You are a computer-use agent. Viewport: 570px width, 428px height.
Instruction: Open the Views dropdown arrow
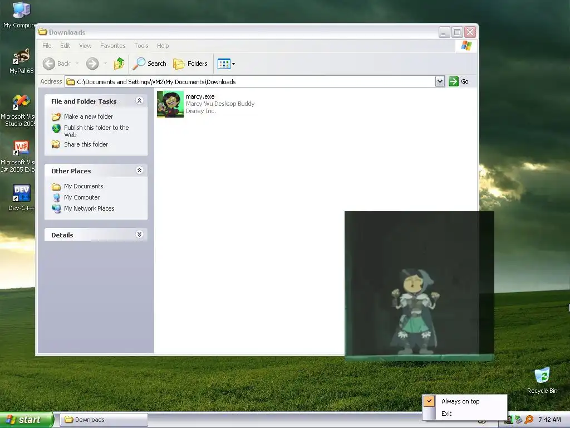233,64
